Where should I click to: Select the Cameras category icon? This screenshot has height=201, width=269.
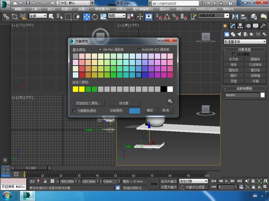click(x=246, y=34)
